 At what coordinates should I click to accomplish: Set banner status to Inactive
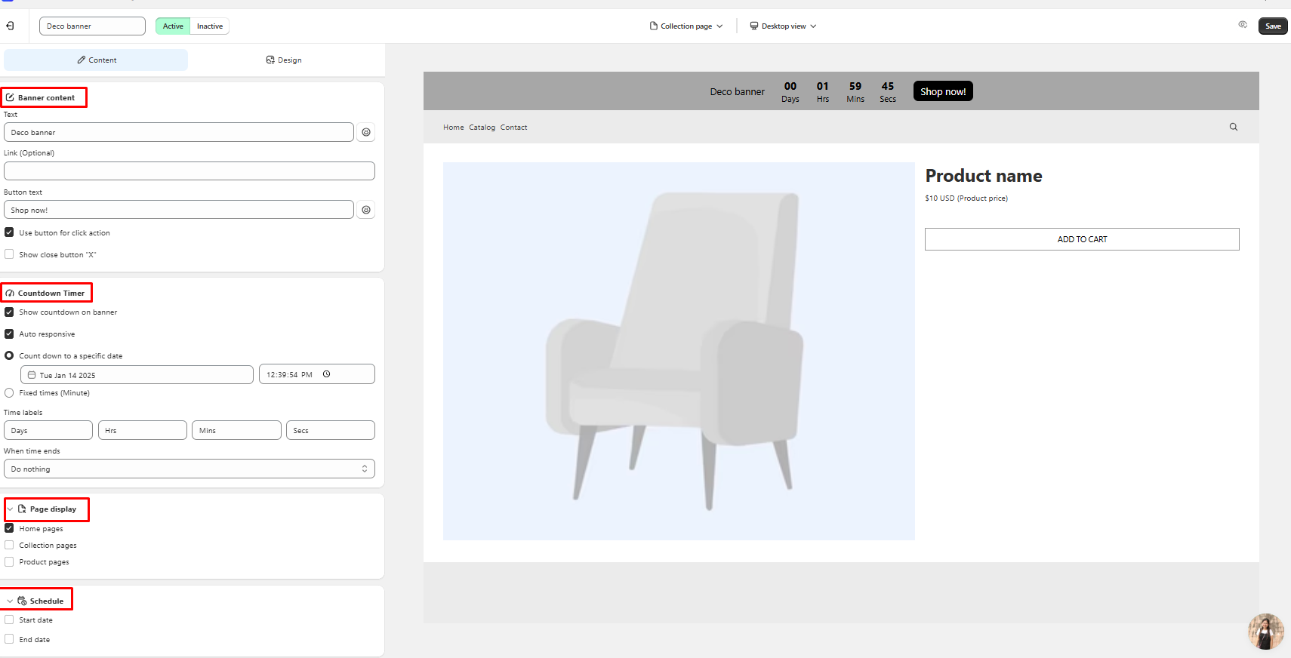point(210,26)
